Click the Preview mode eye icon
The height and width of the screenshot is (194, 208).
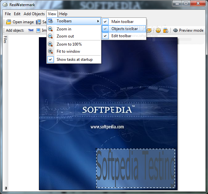pyautogui.click(x=175, y=30)
